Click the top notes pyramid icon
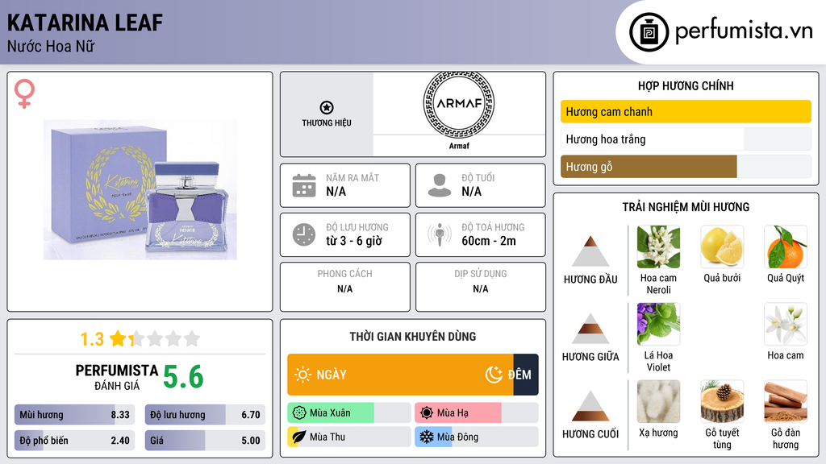Viewport: 826px width, 464px height. pos(590,251)
